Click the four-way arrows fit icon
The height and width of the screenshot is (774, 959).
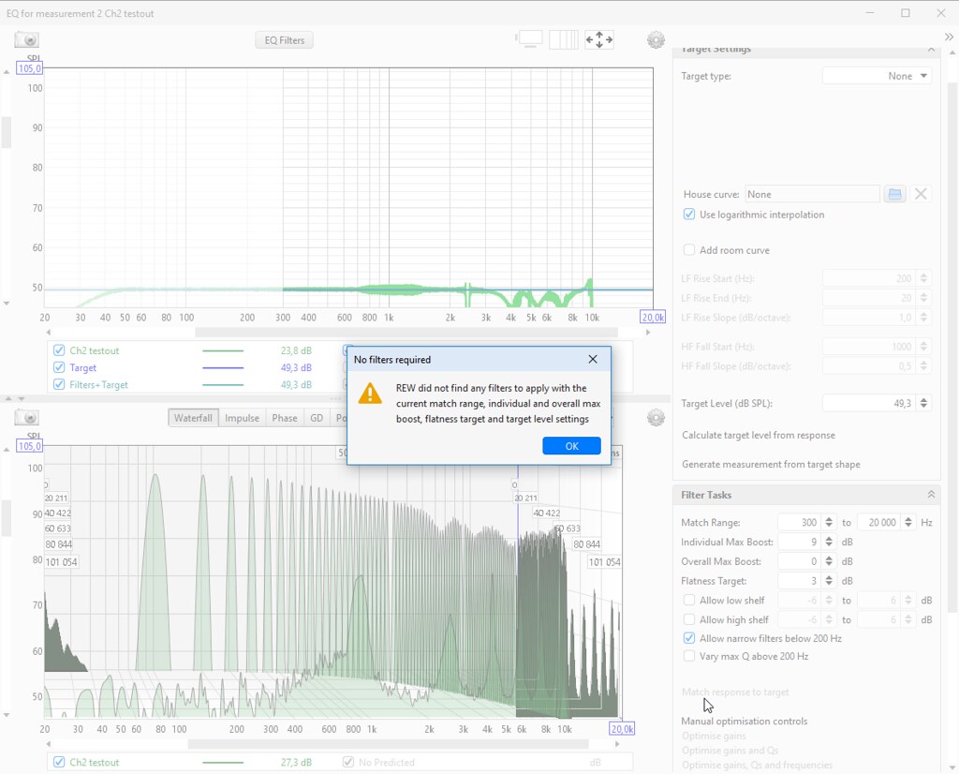point(598,39)
